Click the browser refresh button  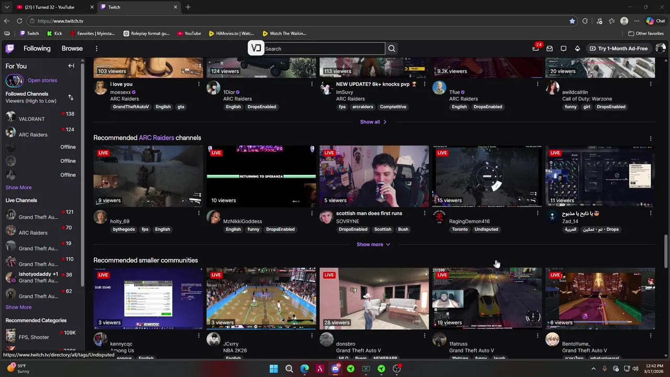coord(19,21)
